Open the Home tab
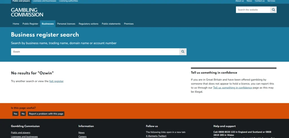 point(16,24)
